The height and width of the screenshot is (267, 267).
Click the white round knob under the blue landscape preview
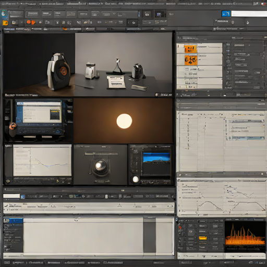(x=136, y=179)
